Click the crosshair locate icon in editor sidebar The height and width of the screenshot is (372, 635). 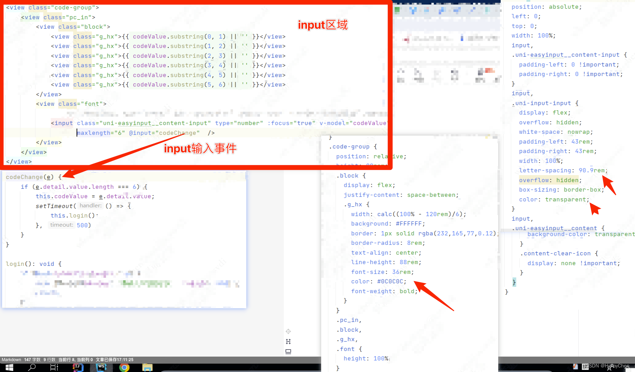[x=288, y=331]
